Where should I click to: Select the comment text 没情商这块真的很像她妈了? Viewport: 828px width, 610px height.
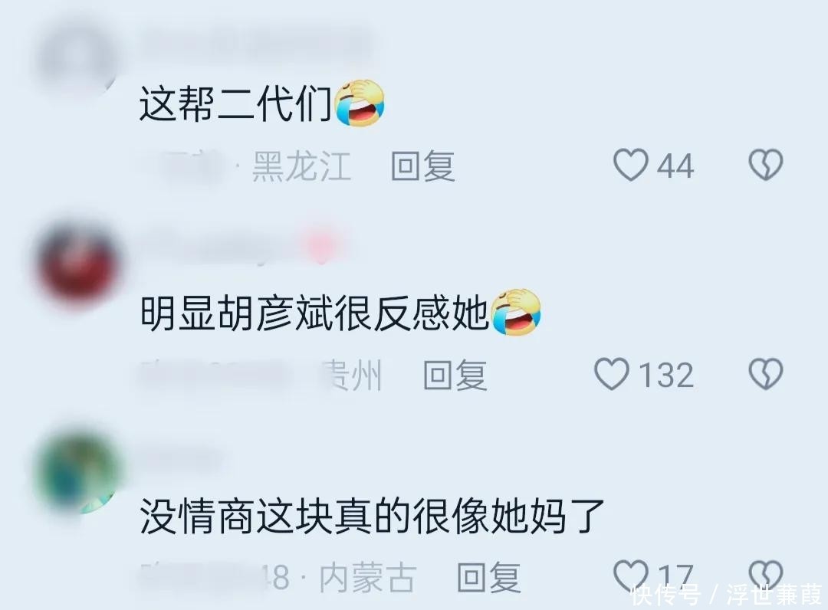[x=372, y=516]
